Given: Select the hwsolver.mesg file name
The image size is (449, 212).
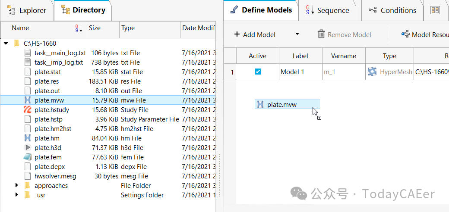Looking at the screenshot, I should point(56,176).
